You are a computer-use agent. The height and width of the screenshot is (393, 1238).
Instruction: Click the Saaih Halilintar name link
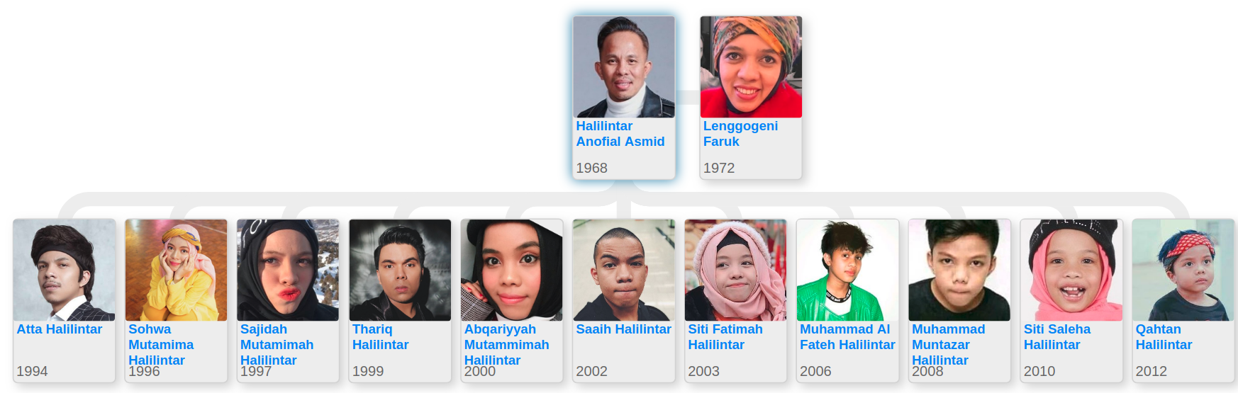point(623,329)
